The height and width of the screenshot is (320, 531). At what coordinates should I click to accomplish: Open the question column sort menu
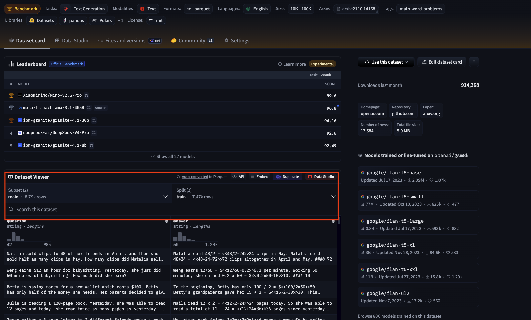(167, 221)
